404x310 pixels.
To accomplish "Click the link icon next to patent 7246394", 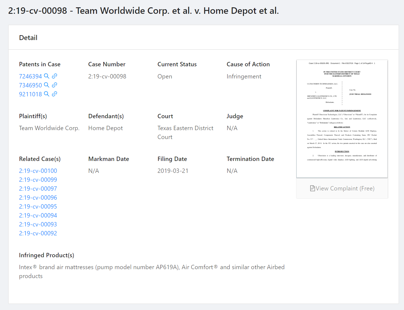I will [x=54, y=76].
